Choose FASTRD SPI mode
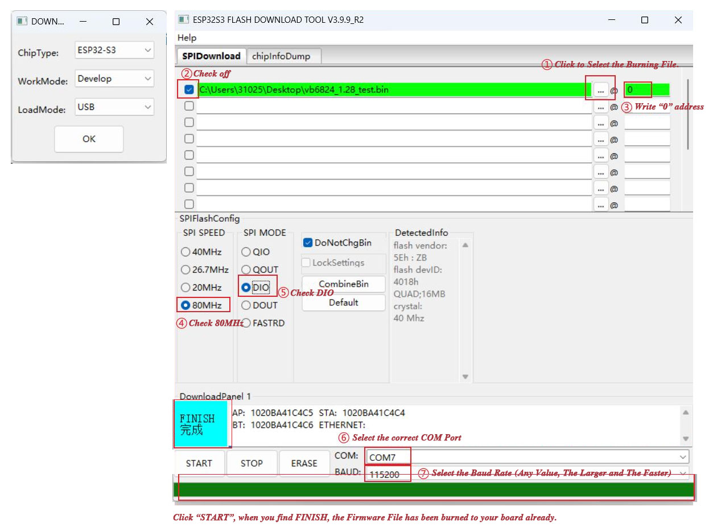 coord(246,323)
